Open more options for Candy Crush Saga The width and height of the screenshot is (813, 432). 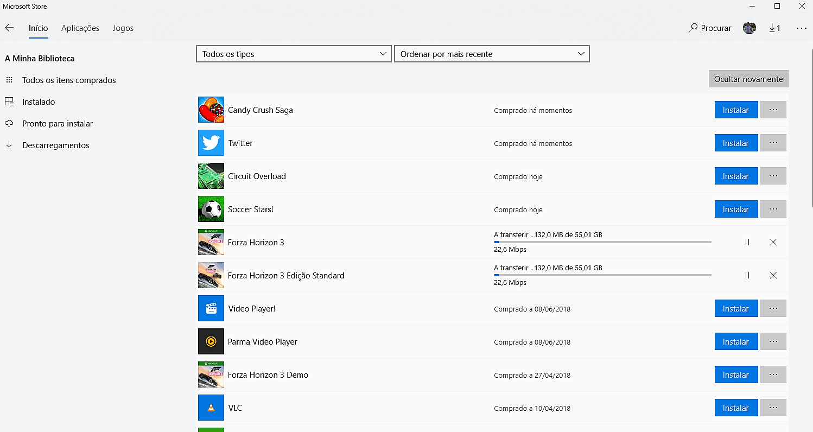(x=773, y=110)
